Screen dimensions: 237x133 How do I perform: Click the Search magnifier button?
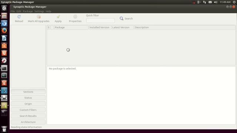pyautogui.click(x=126, y=18)
